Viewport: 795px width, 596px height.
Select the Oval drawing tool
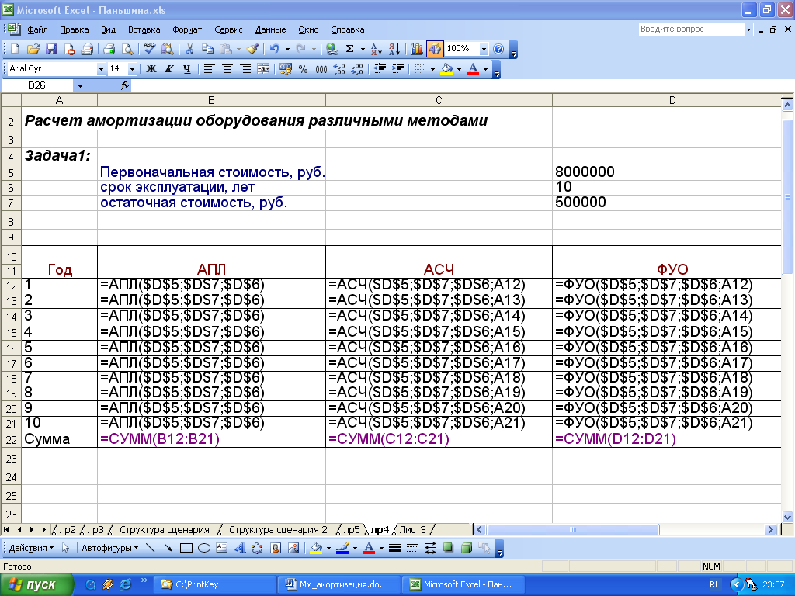(x=204, y=548)
